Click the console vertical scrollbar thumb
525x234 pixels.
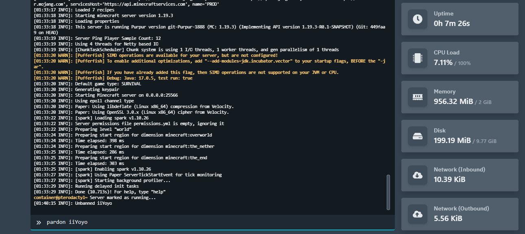click(388, 192)
